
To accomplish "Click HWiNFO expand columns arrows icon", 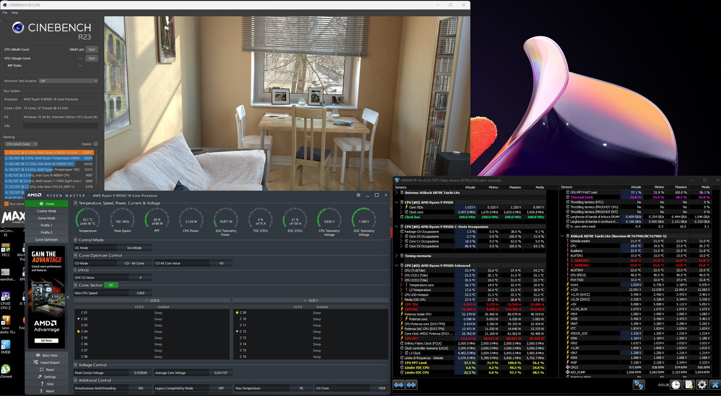I will (399, 385).
